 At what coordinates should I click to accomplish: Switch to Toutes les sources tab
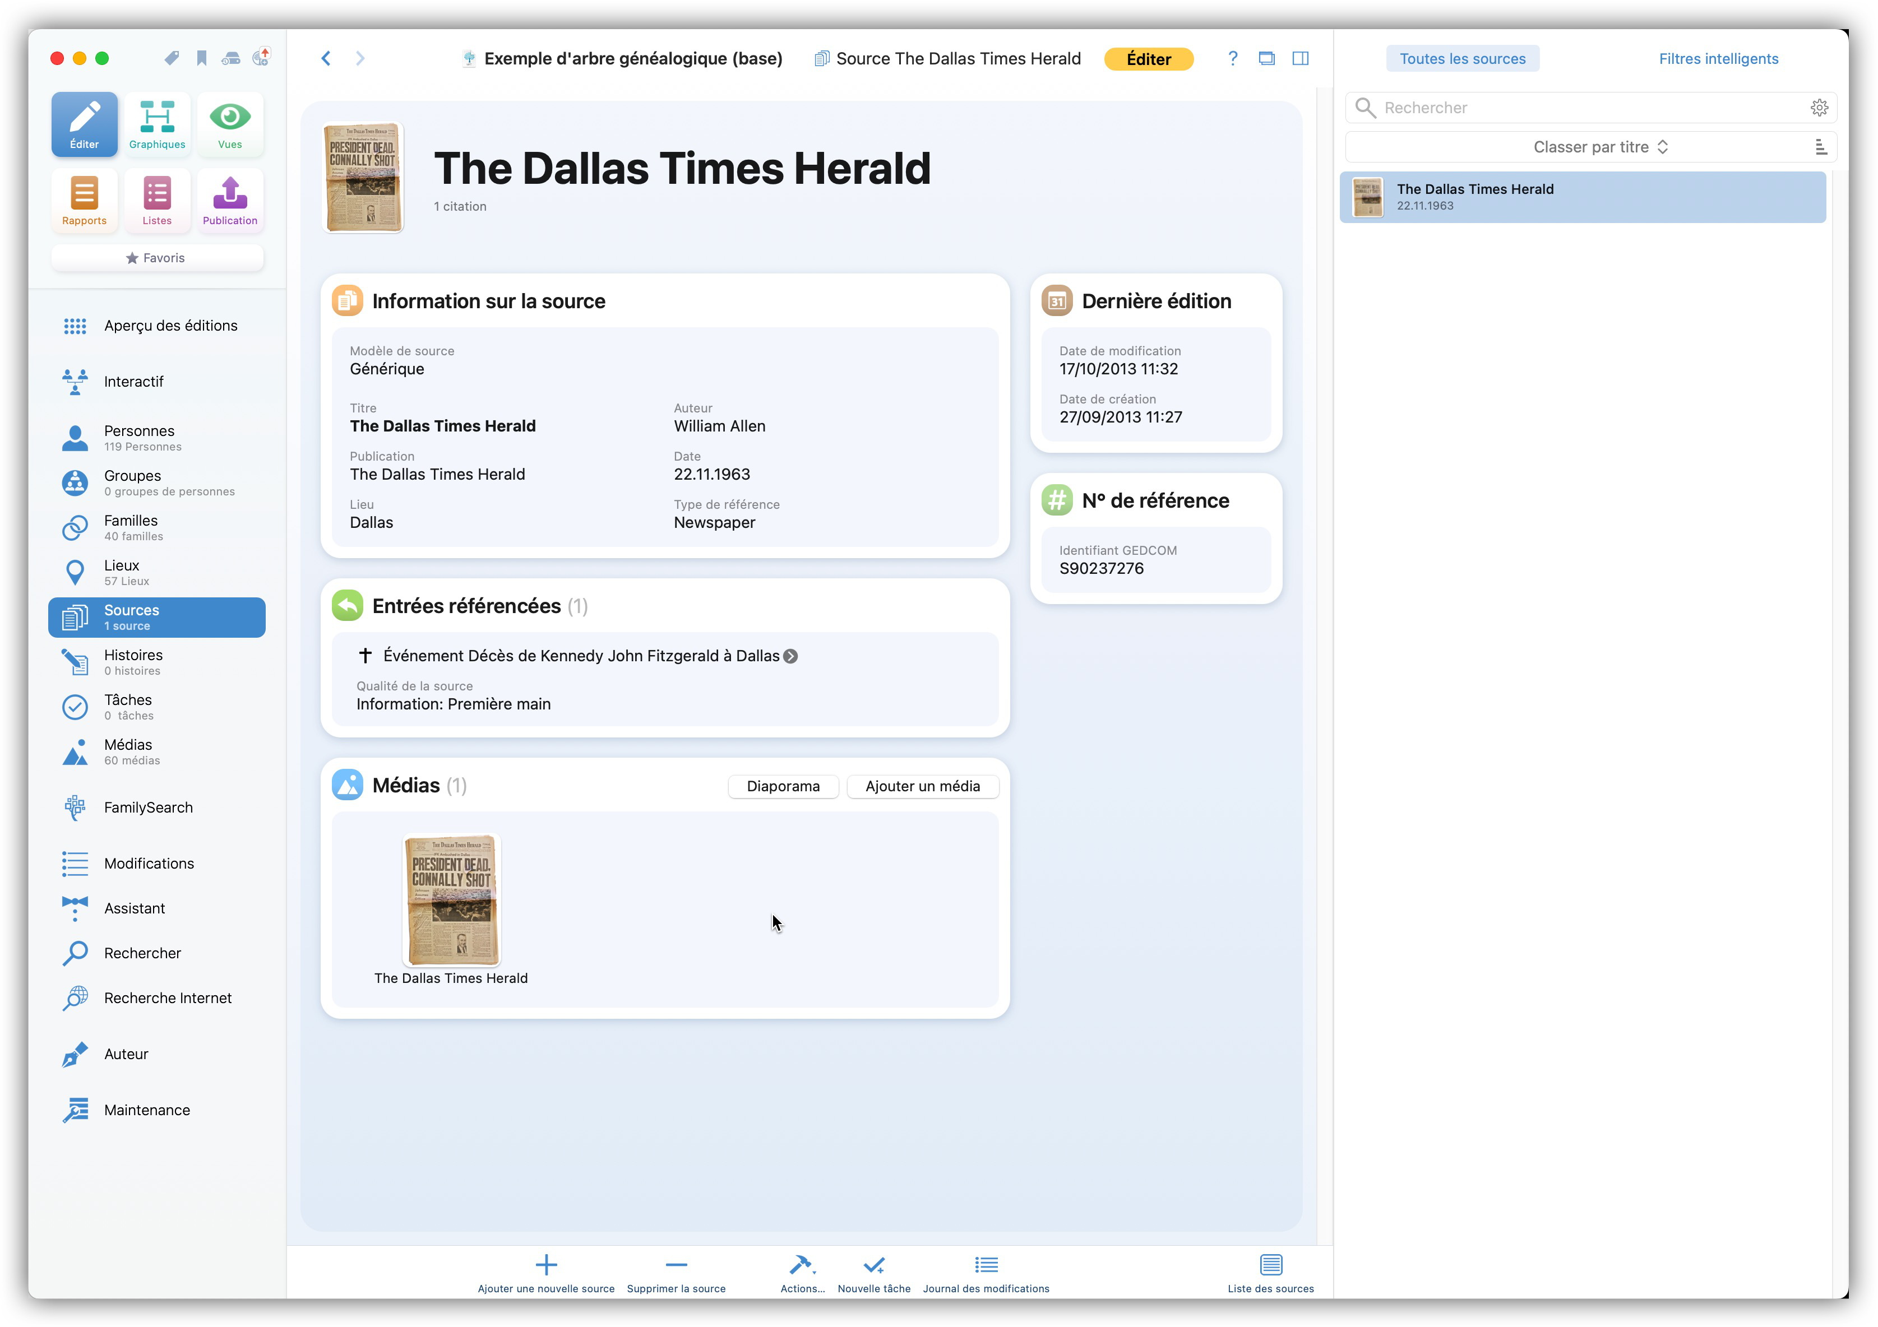(x=1463, y=59)
